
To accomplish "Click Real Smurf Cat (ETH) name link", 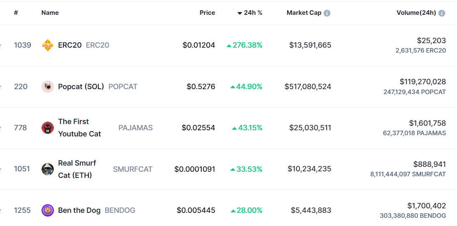I will tap(77, 169).
